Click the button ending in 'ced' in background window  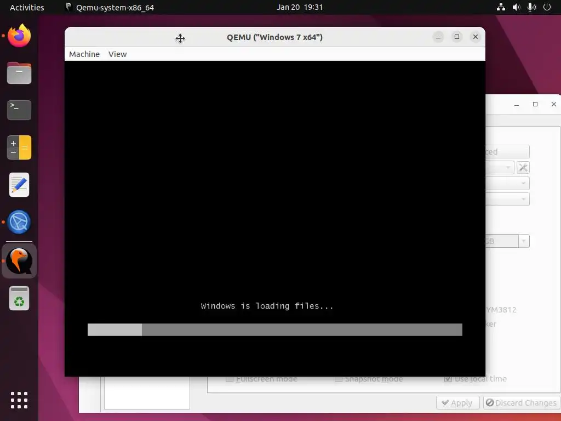point(507,152)
